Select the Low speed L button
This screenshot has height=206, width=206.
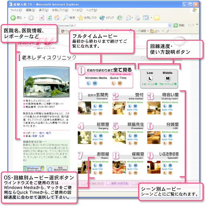click(x=150, y=78)
